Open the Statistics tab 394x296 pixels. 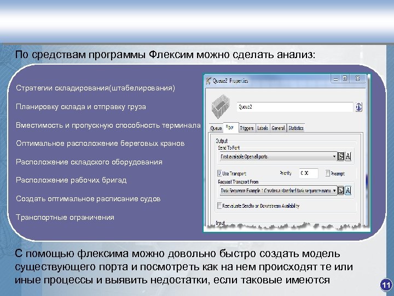click(x=296, y=128)
